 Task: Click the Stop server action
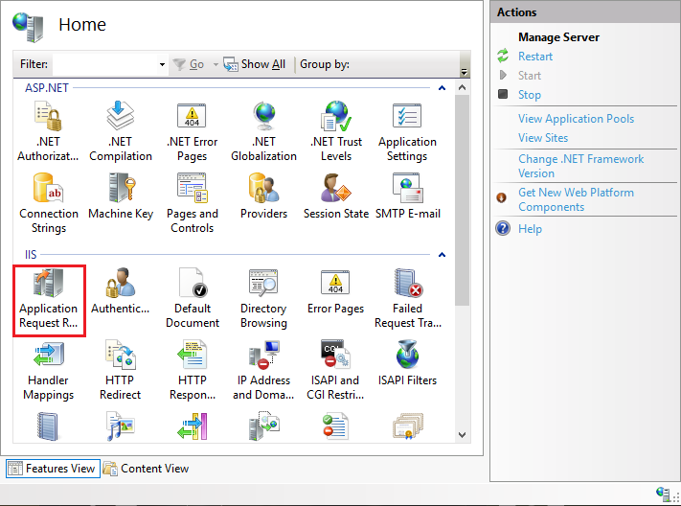pos(530,95)
